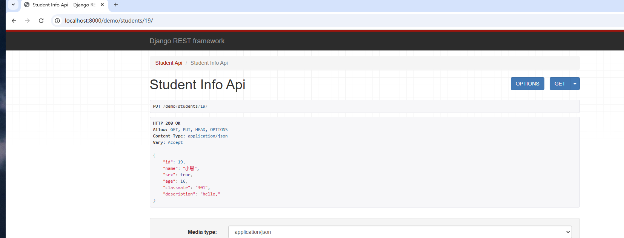This screenshot has width=624, height=238.
Task: Click the PUT /demo/students/19/ request line
Action: pyautogui.click(x=180, y=106)
